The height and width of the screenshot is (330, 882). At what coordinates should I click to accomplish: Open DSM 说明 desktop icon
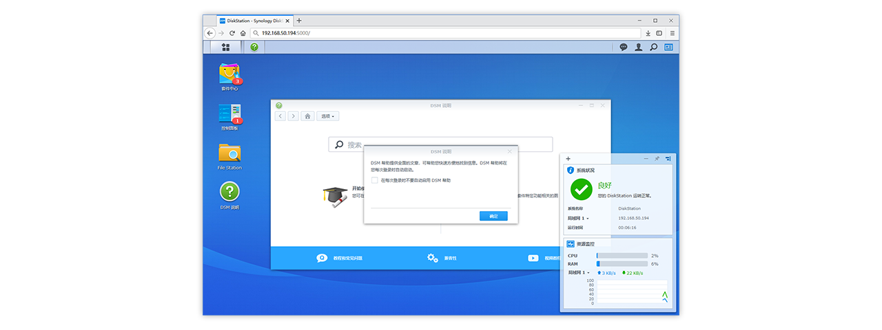pos(229,195)
